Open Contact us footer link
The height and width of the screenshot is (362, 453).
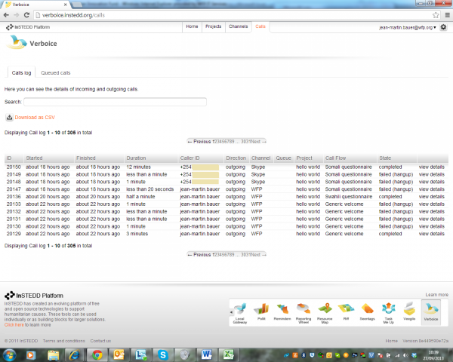coord(100,341)
